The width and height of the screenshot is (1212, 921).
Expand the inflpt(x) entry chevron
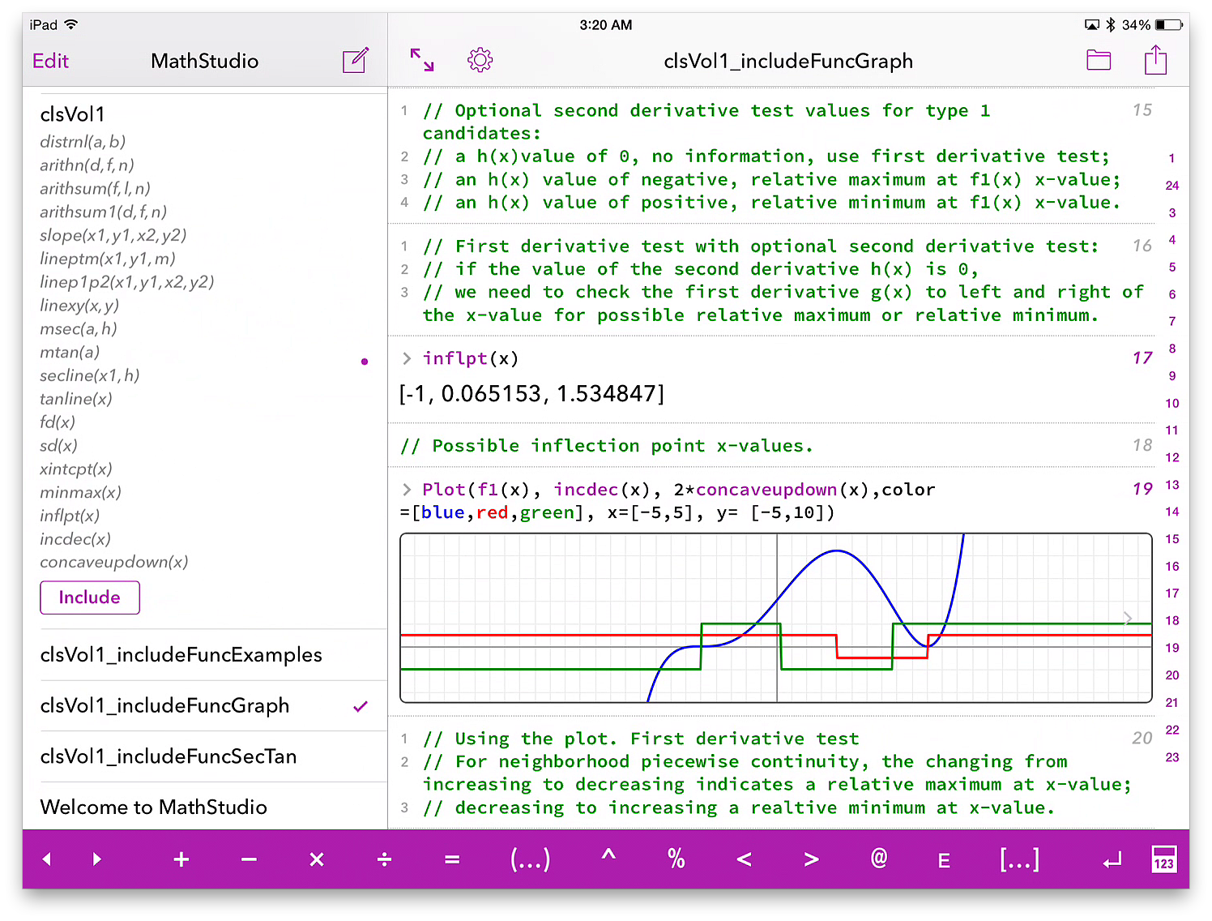pos(407,358)
